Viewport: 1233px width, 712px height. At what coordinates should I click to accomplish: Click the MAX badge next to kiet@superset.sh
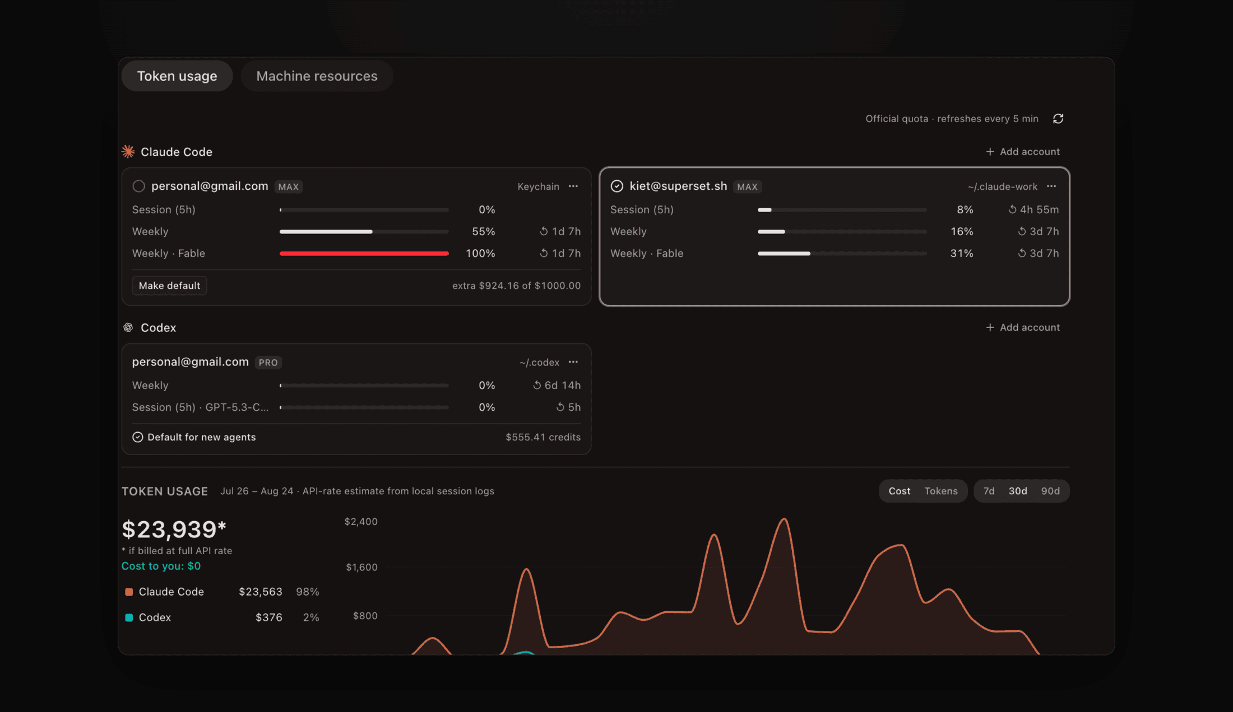[747, 187]
